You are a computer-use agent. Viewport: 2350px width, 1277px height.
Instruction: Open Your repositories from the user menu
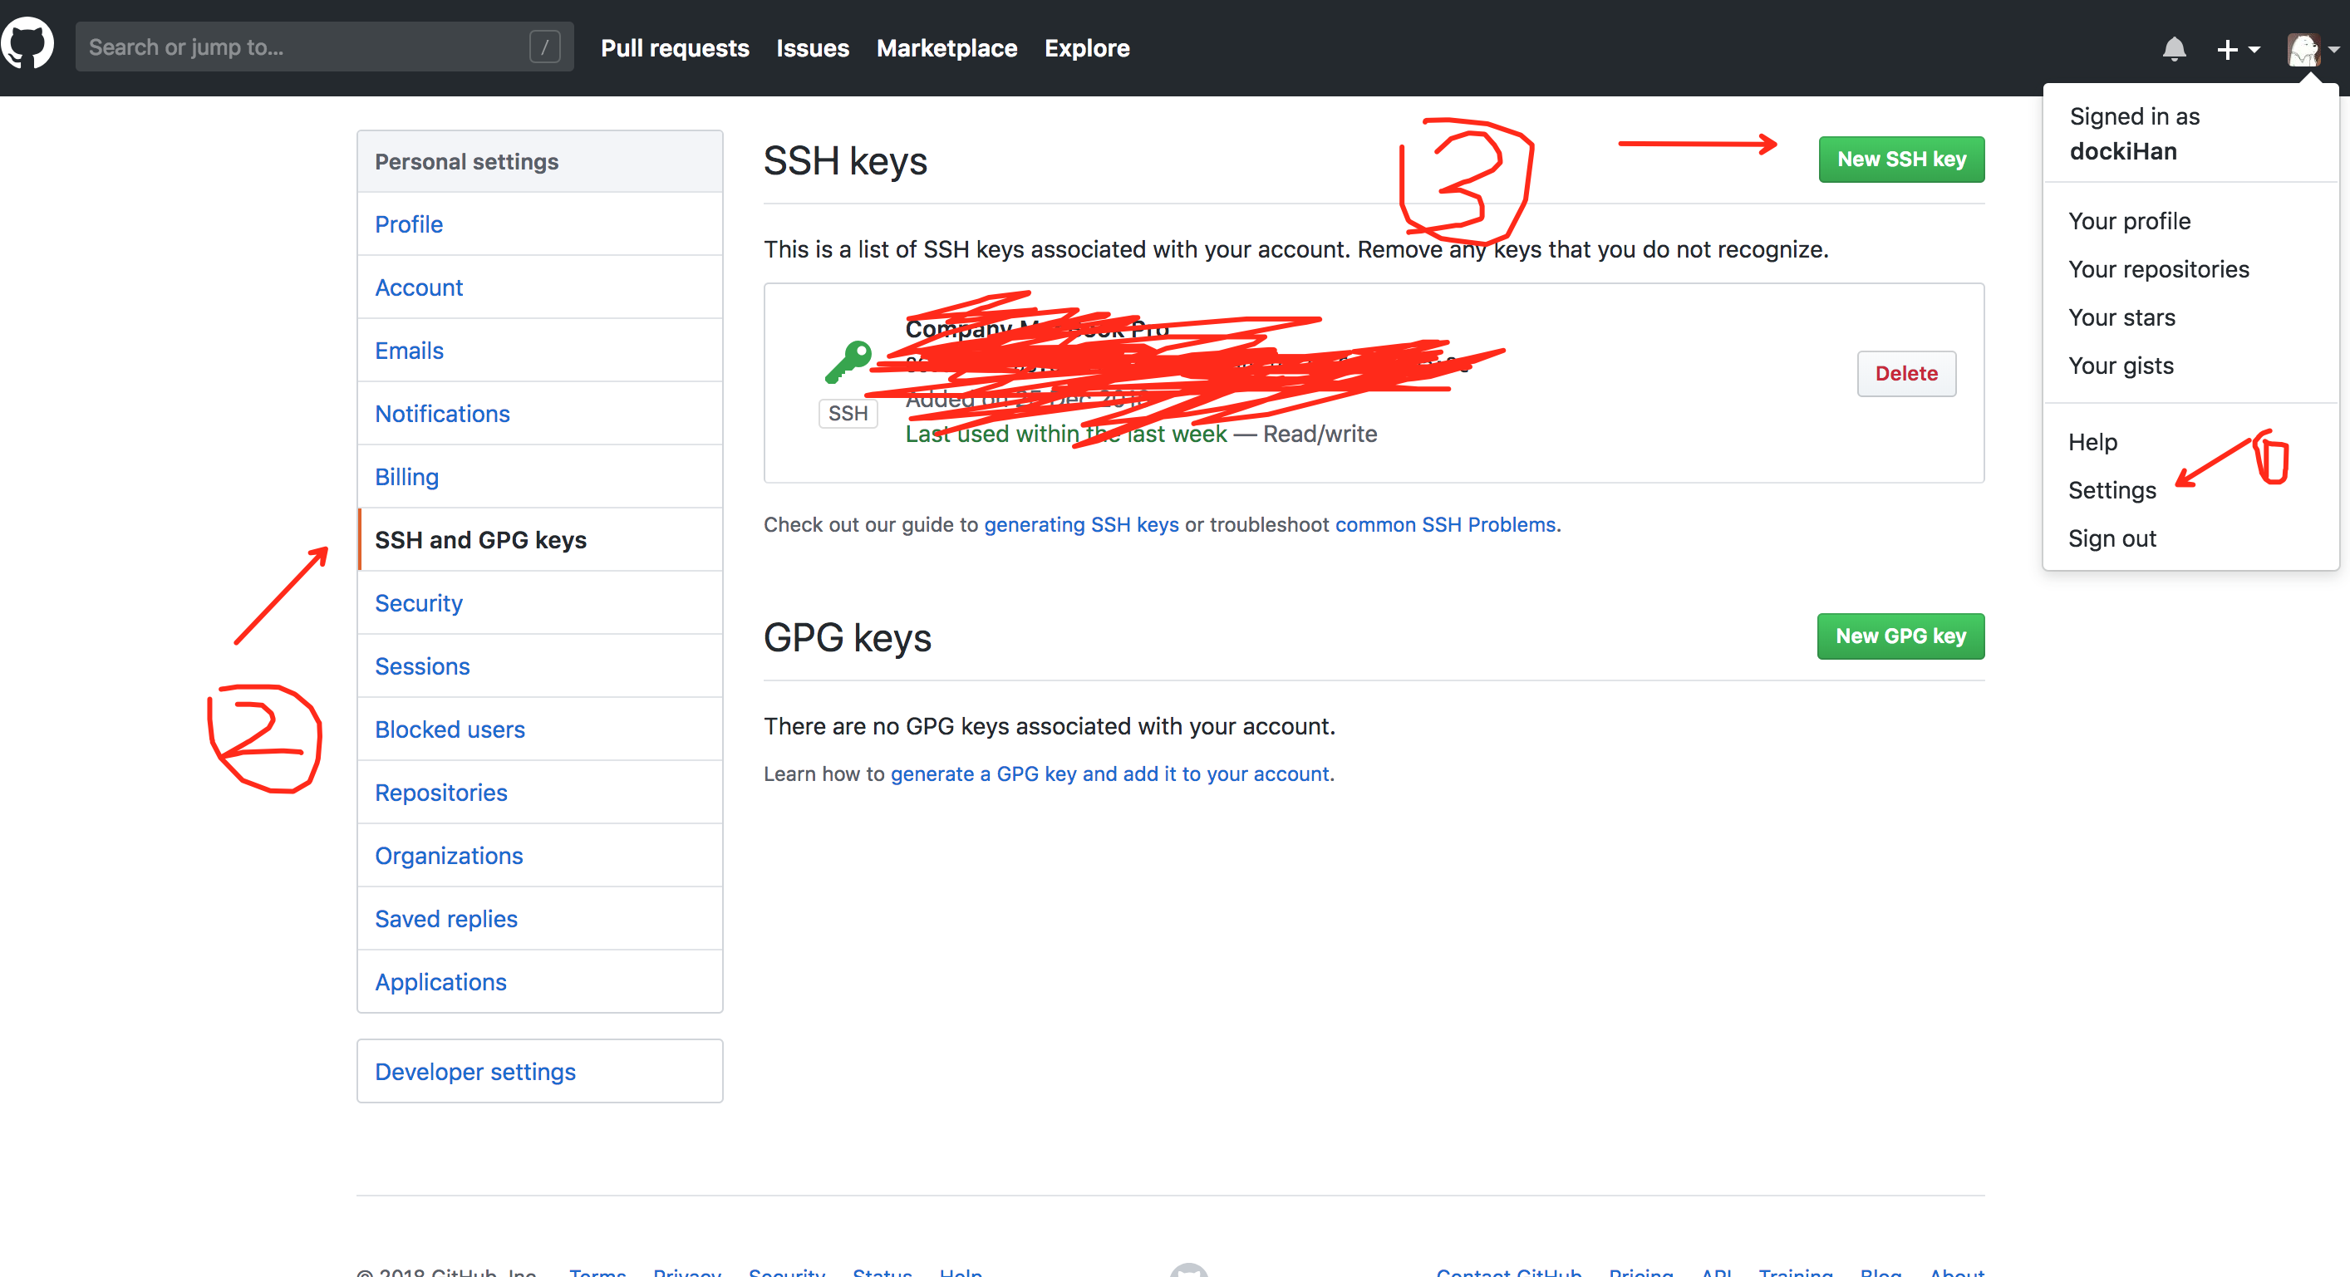click(2157, 270)
